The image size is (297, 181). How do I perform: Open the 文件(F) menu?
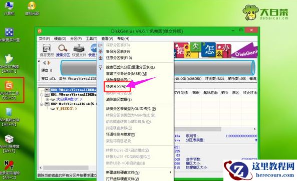click(44, 39)
